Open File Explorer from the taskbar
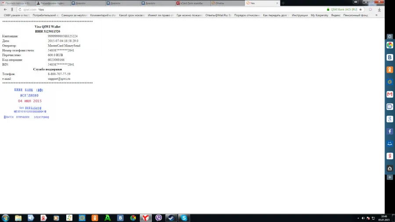This screenshot has width=395, height=222. tap(18, 218)
